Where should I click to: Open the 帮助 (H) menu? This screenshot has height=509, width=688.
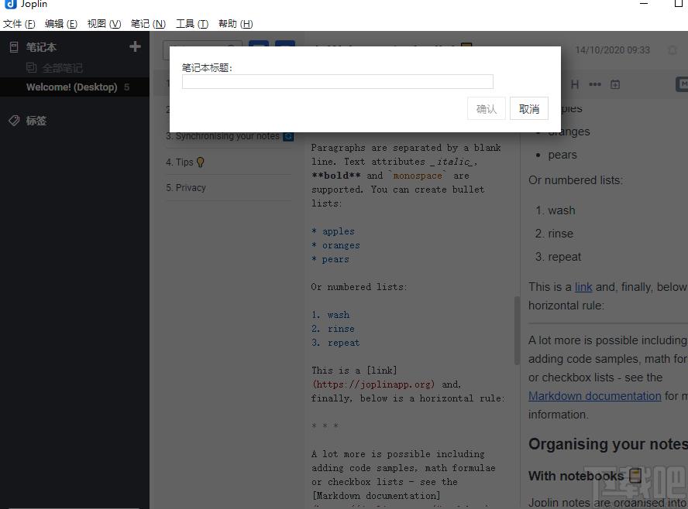pyautogui.click(x=236, y=24)
